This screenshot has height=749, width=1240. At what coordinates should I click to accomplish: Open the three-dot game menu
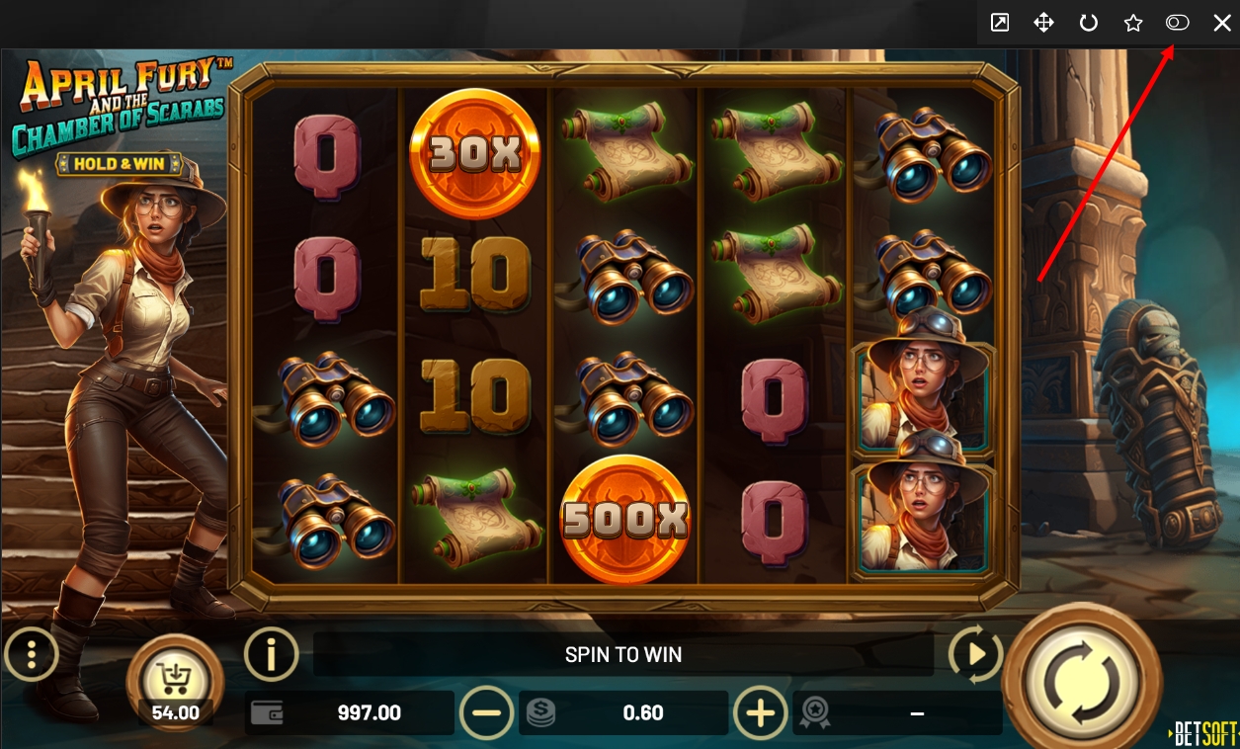click(32, 653)
